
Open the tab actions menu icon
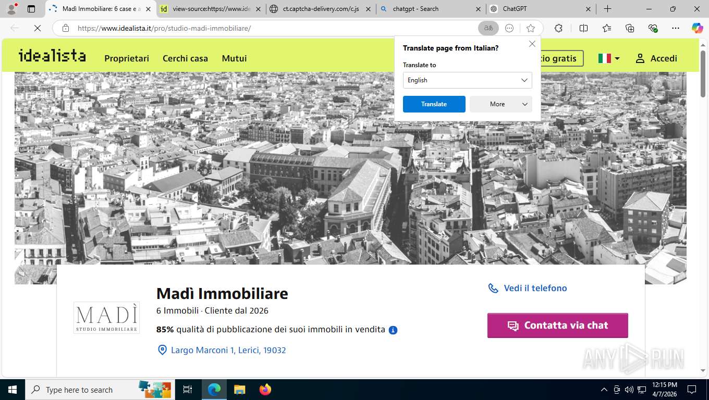pos(31,9)
